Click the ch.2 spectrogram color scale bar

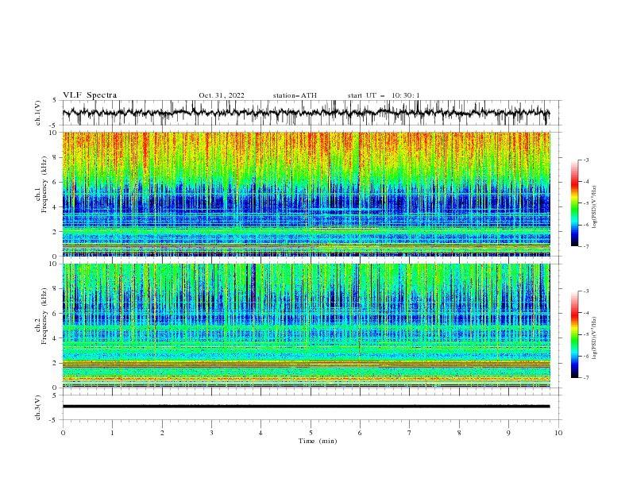[x=574, y=334]
